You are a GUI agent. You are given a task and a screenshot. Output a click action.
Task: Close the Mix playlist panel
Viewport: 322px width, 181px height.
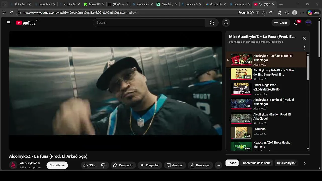pyautogui.click(x=304, y=38)
